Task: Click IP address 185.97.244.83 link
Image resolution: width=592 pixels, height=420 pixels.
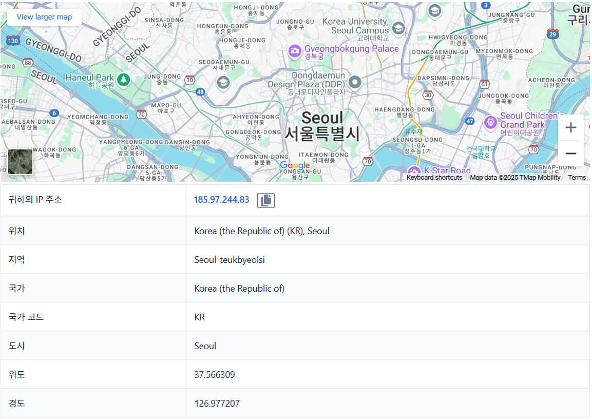Action: (222, 200)
